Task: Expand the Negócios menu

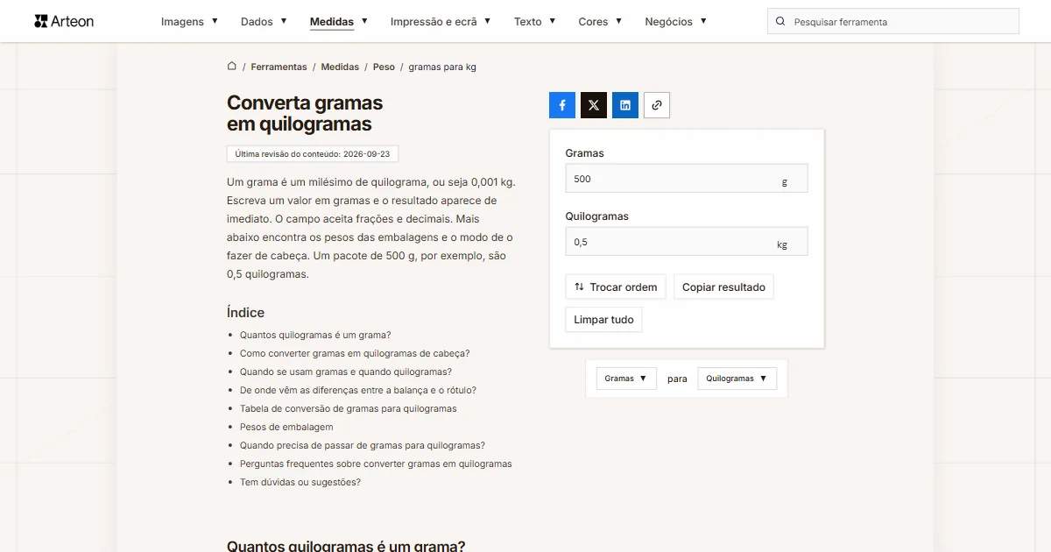Action: [x=675, y=21]
